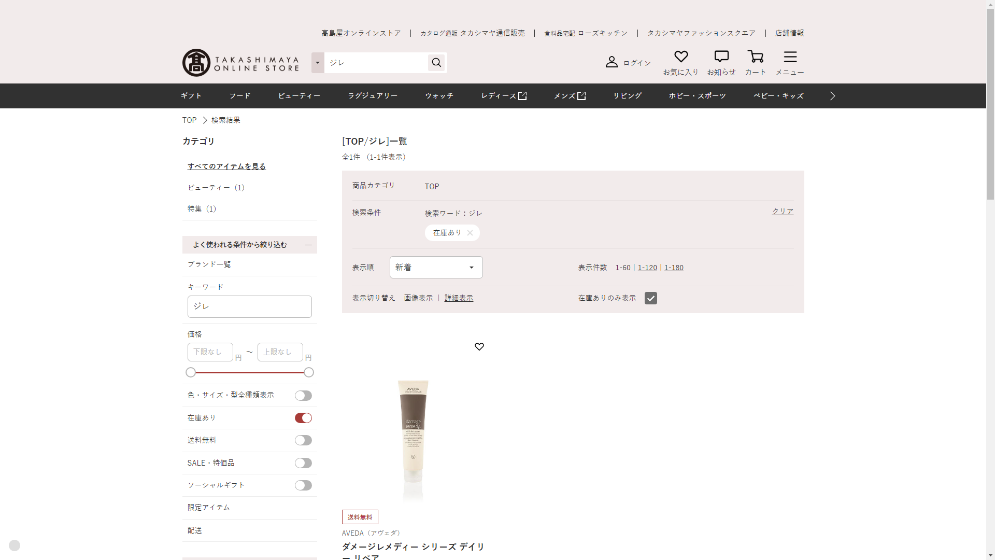
Task: Open the search category dropdown arrow
Action: coord(318,63)
